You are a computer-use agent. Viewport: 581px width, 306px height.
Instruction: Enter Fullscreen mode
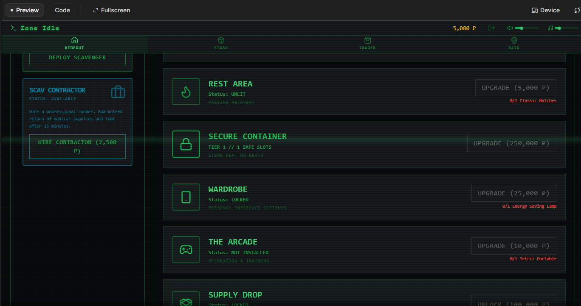click(112, 10)
